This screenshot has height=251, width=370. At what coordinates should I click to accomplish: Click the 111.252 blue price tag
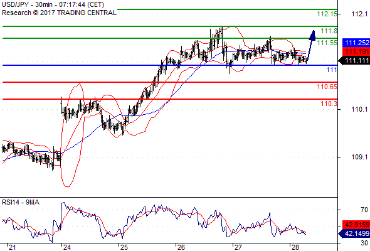[x=356, y=43]
